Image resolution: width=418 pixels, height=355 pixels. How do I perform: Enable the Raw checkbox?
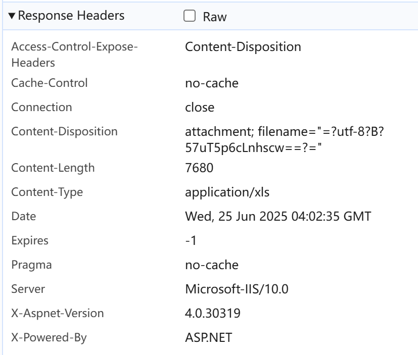(190, 17)
